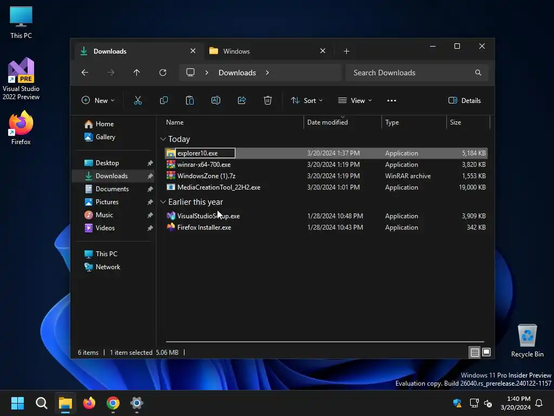Select the Firefox desktop shortcut
Image resolution: width=554 pixels, height=416 pixels.
pyautogui.click(x=21, y=128)
